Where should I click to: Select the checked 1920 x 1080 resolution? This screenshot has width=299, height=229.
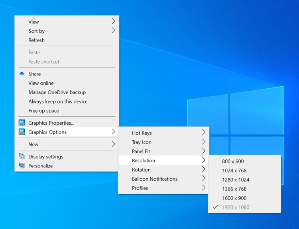[x=245, y=207]
